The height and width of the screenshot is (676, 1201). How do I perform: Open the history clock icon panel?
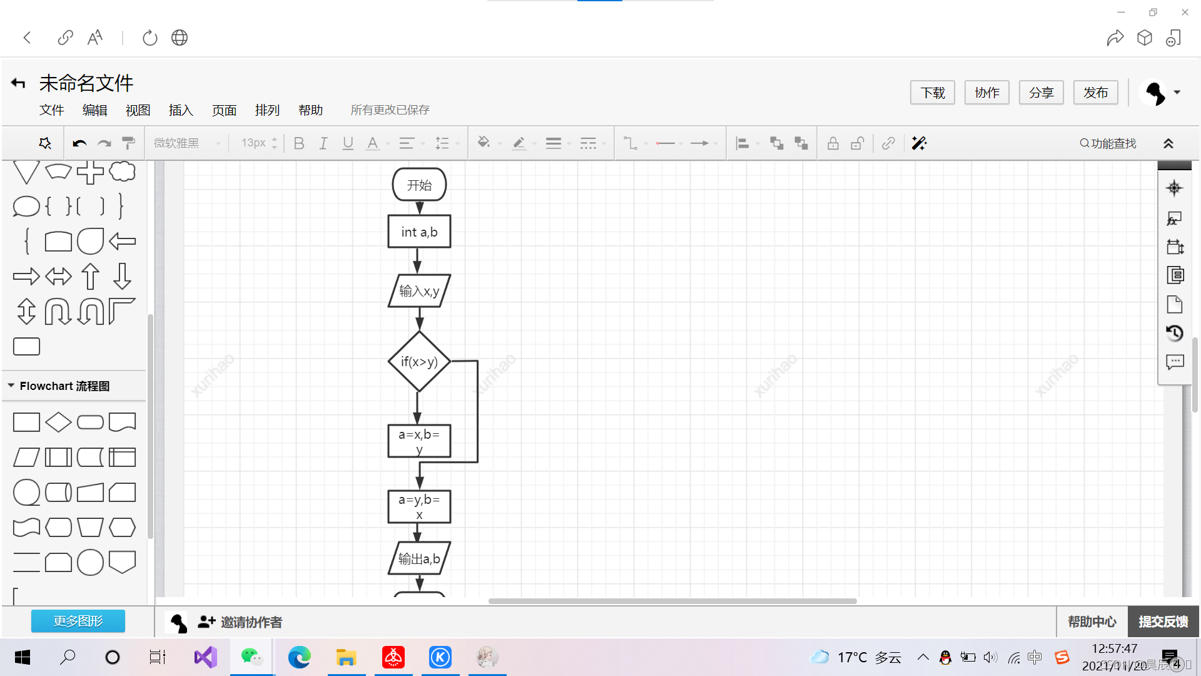tap(1175, 333)
